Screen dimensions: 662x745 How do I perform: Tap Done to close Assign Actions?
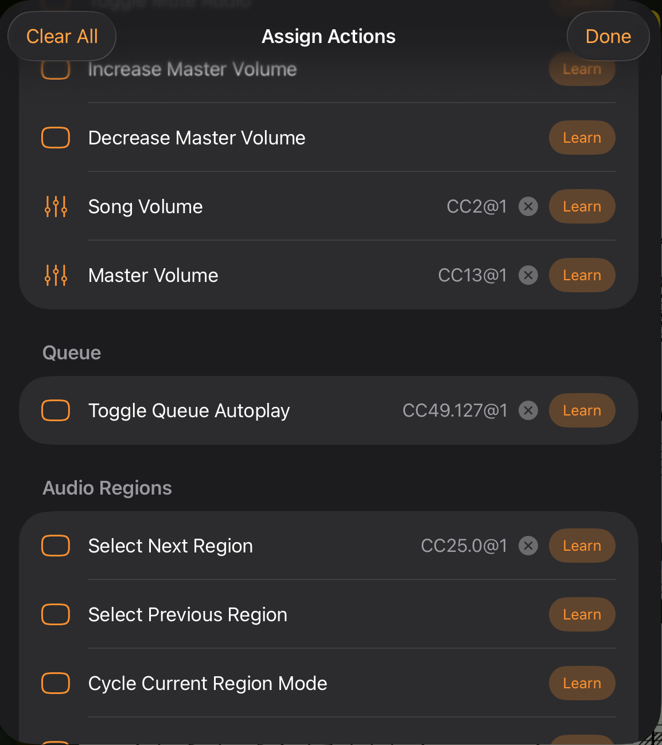pos(608,36)
